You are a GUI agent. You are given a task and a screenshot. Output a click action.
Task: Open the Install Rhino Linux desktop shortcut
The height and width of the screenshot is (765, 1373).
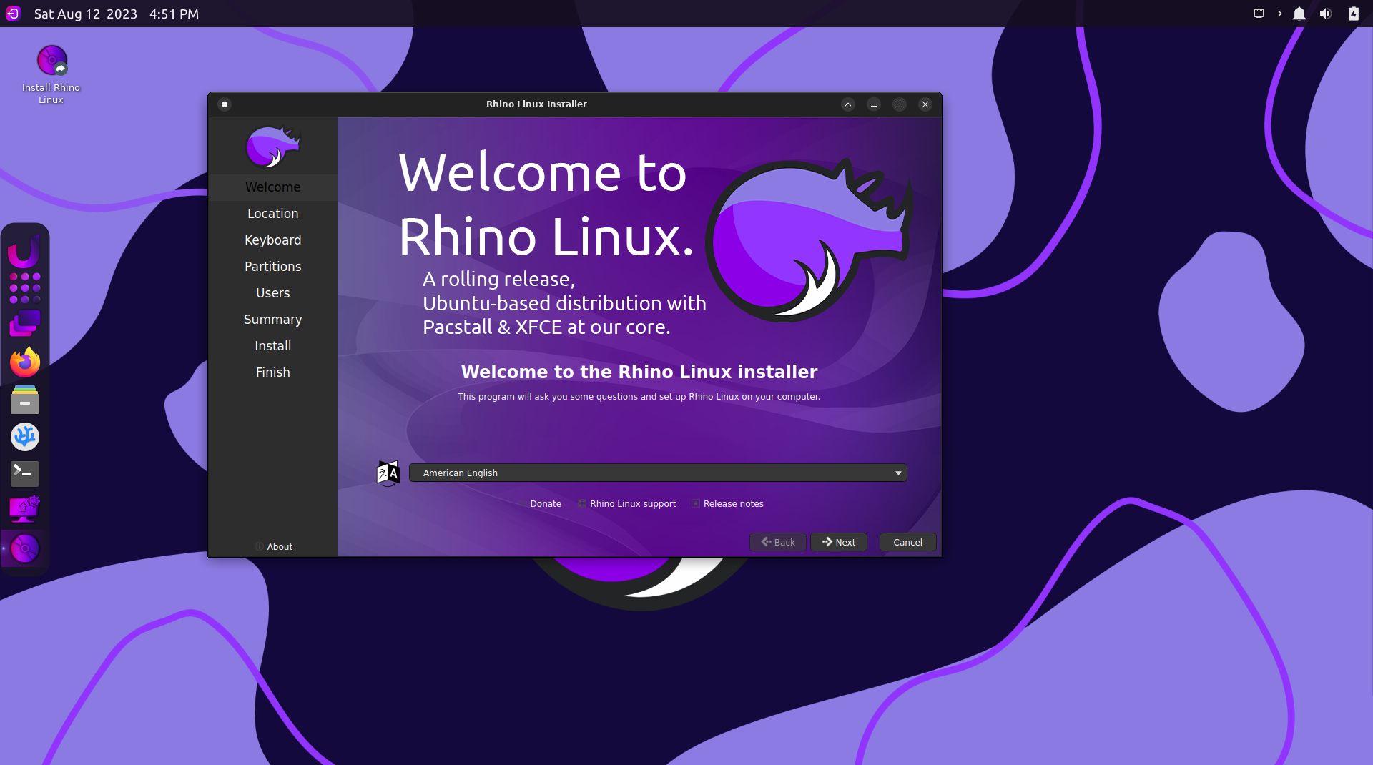[x=51, y=74]
